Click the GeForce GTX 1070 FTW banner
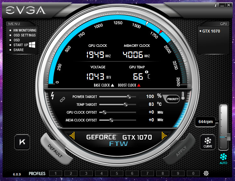The height and width of the screenshot is (181, 235). [119, 140]
